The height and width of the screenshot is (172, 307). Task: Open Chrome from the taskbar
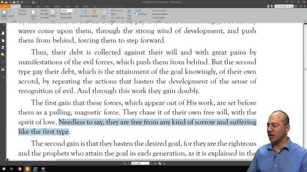pyautogui.click(x=20, y=169)
